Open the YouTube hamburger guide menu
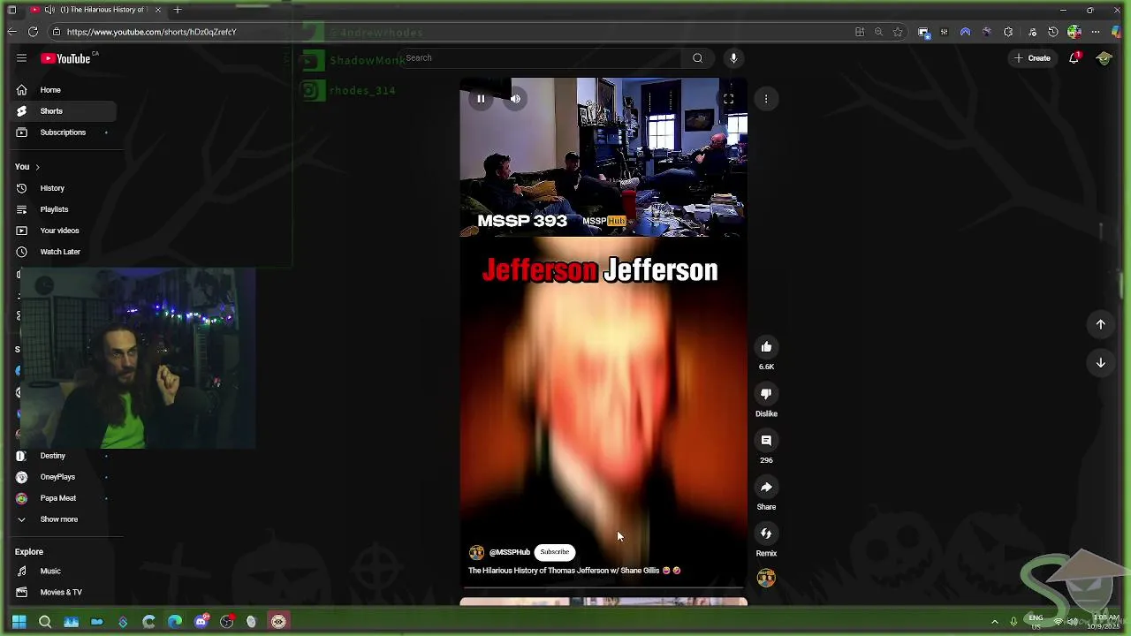Screen dimensions: 1131x636 (x=21, y=58)
